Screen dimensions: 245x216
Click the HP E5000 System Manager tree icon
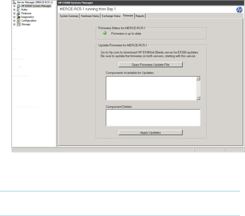(19, 6)
